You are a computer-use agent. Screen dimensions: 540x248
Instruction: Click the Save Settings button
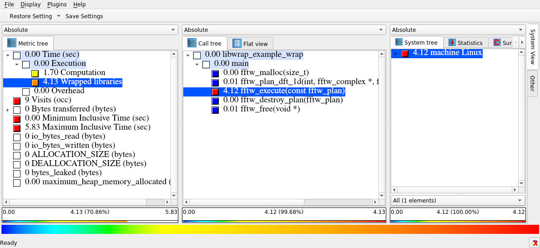click(x=84, y=16)
